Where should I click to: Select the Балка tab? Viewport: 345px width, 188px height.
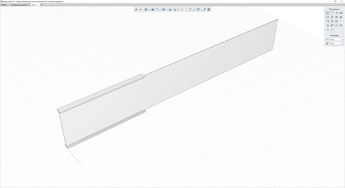pos(34,5)
